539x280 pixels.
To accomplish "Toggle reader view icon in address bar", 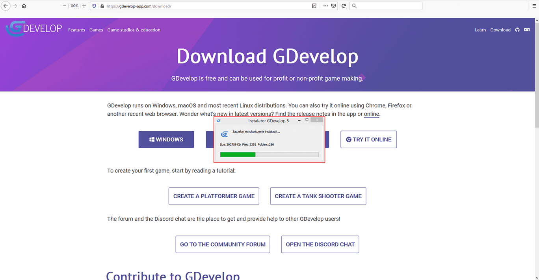I will click(x=314, y=6).
